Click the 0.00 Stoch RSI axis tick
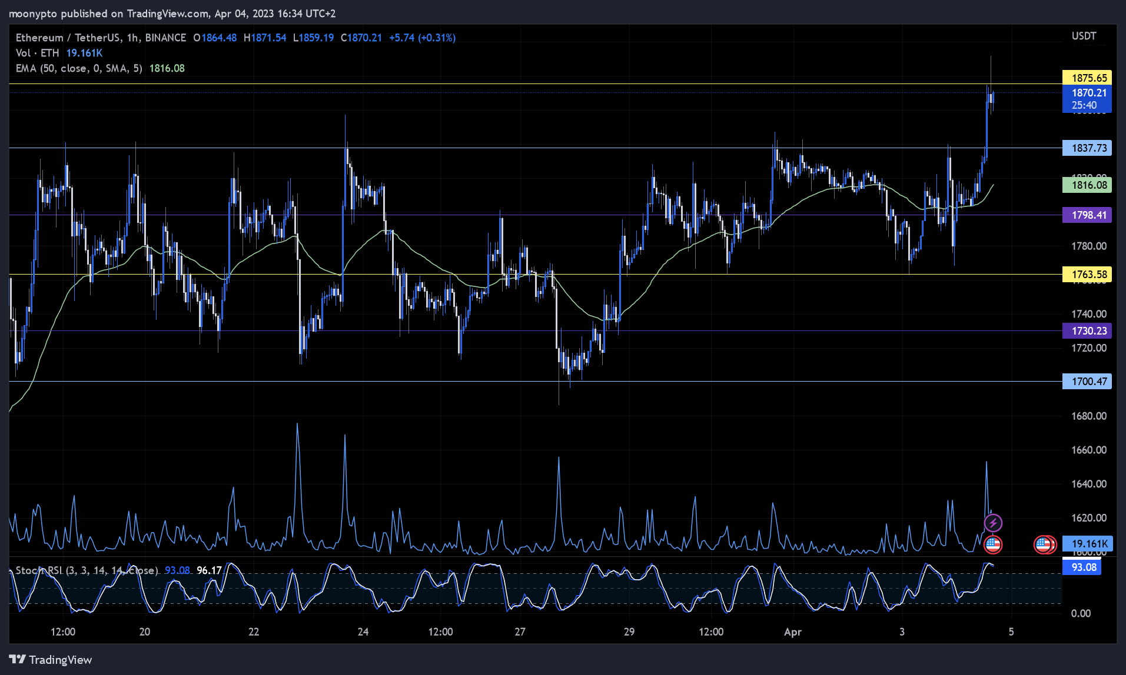This screenshot has height=675, width=1126. tap(1081, 614)
